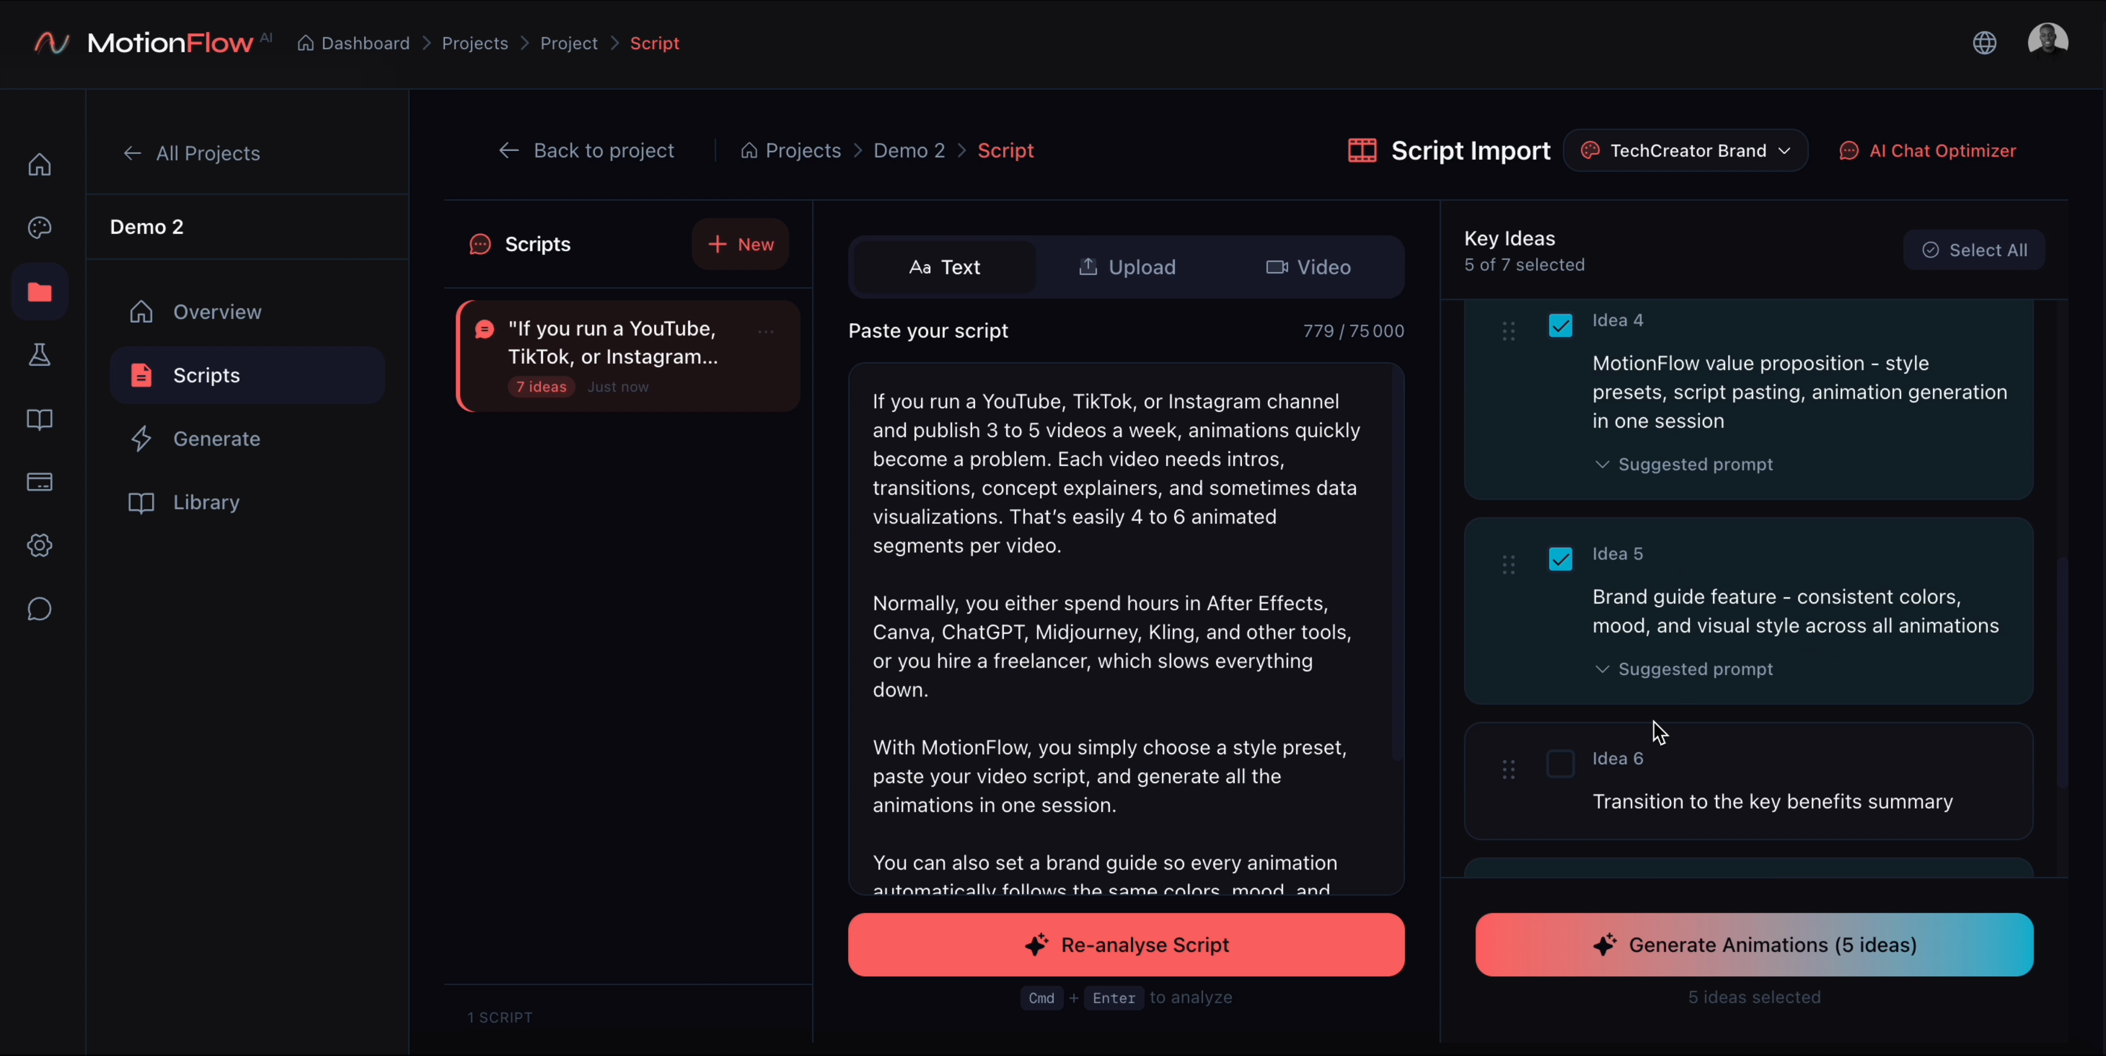Switch to the Video tab
The image size is (2106, 1056).
pyautogui.click(x=1309, y=267)
